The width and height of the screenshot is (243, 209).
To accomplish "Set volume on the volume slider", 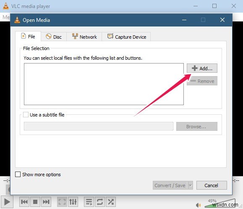I will 220,203.
